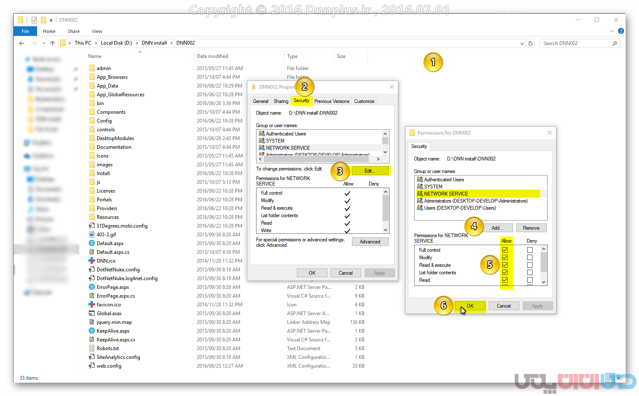Switch to the Security tab in Properties
639x396 pixels.
point(301,101)
